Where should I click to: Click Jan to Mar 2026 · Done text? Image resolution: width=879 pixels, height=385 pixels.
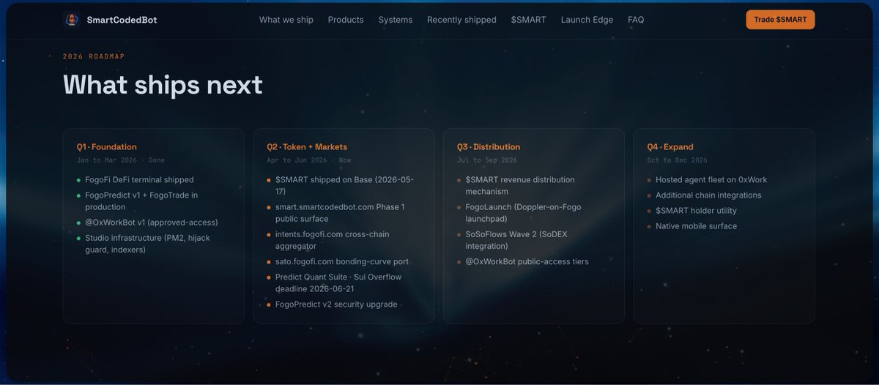coord(121,160)
